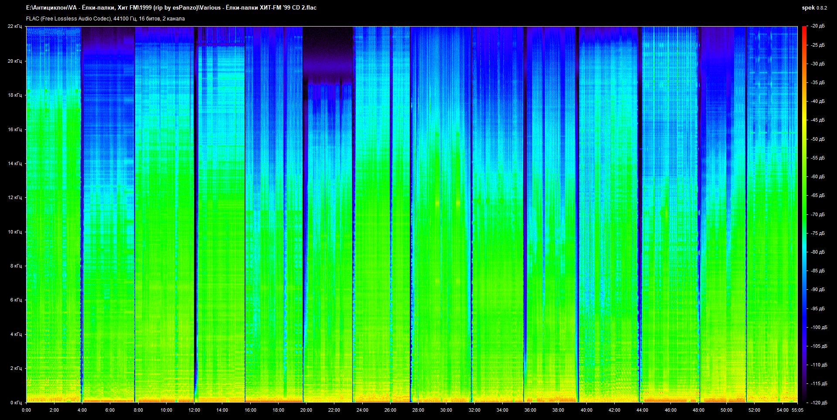Click the 0:00 start time label
The height and width of the screenshot is (420, 837).
[x=26, y=410]
